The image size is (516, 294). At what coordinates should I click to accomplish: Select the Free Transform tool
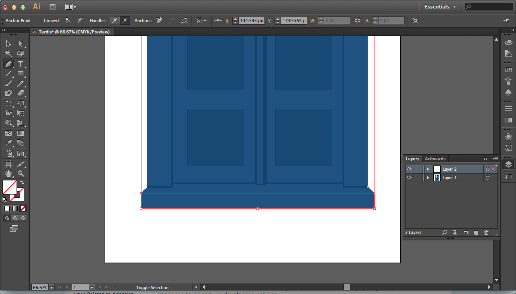(21, 113)
